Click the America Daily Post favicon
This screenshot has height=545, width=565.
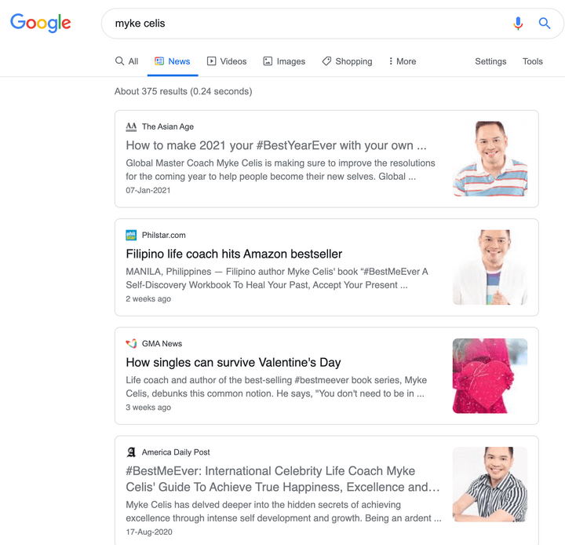(131, 452)
